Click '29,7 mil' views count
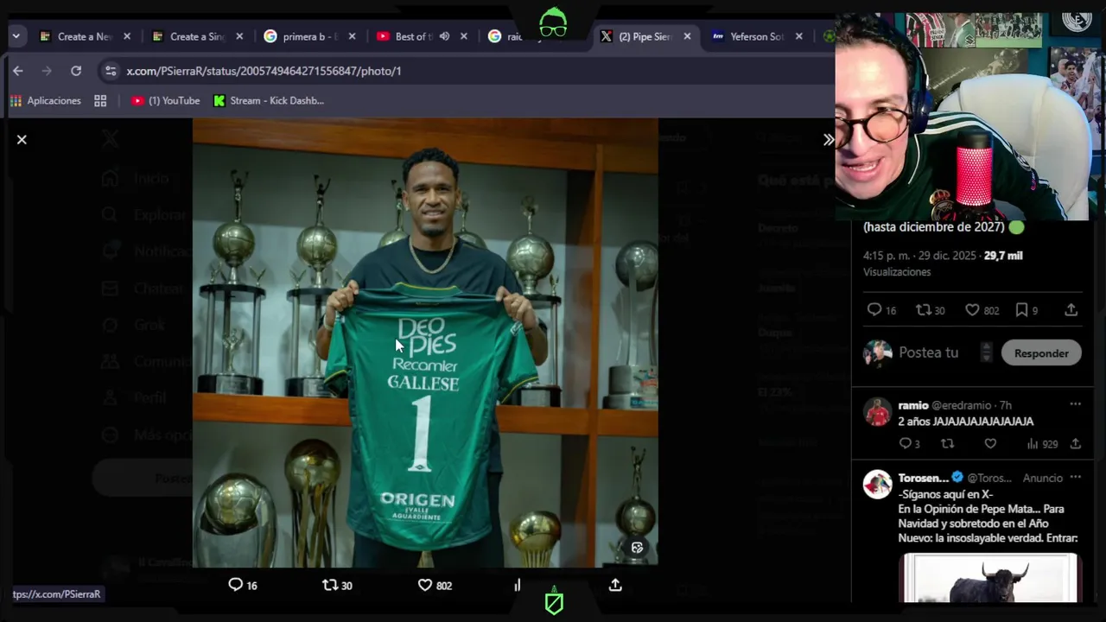This screenshot has width=1106, height=622. pos(1003,256)
